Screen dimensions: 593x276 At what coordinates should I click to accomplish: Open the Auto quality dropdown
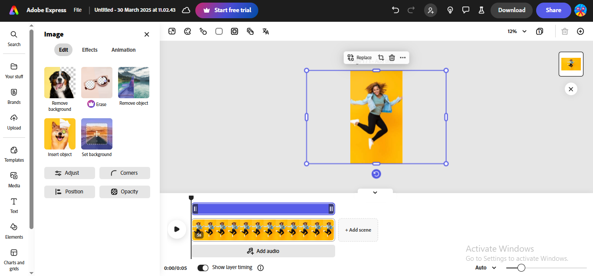pyautogui.click(x=485, y=268)
